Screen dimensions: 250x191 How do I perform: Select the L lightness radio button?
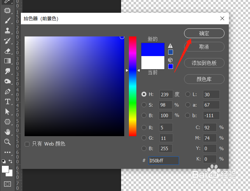coord(188,94)
